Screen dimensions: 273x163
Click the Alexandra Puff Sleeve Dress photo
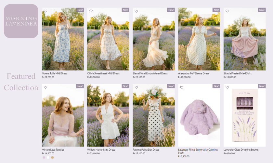[199, 39]
